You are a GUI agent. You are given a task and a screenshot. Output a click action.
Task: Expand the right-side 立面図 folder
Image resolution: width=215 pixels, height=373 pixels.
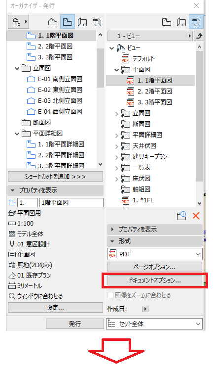(x=116, y=114)
